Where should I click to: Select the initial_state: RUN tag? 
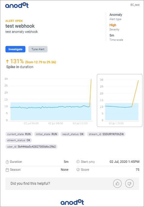pyautogui.click(x=46, y=134)
